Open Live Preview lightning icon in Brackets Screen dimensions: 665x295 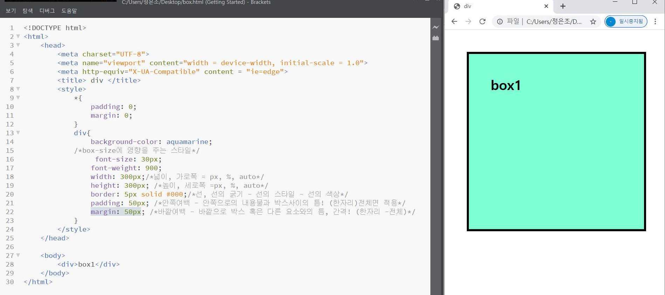436,27
